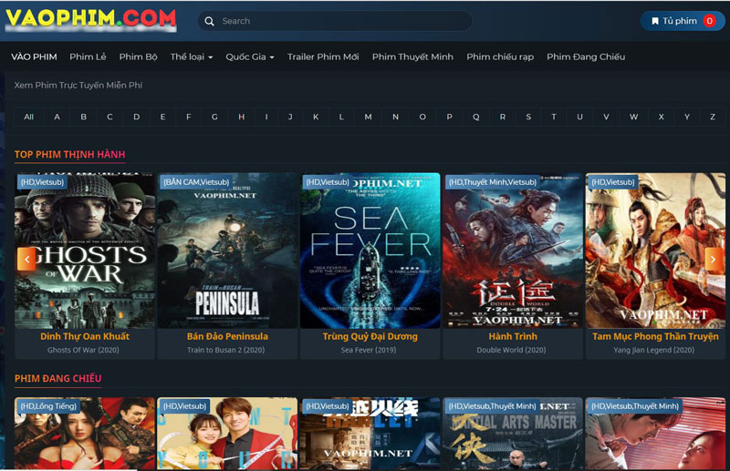Image resolution: width=730 pixels, height=471 pixels.
Task: Filter movies by letter G
Action: (x=214, y=117)
